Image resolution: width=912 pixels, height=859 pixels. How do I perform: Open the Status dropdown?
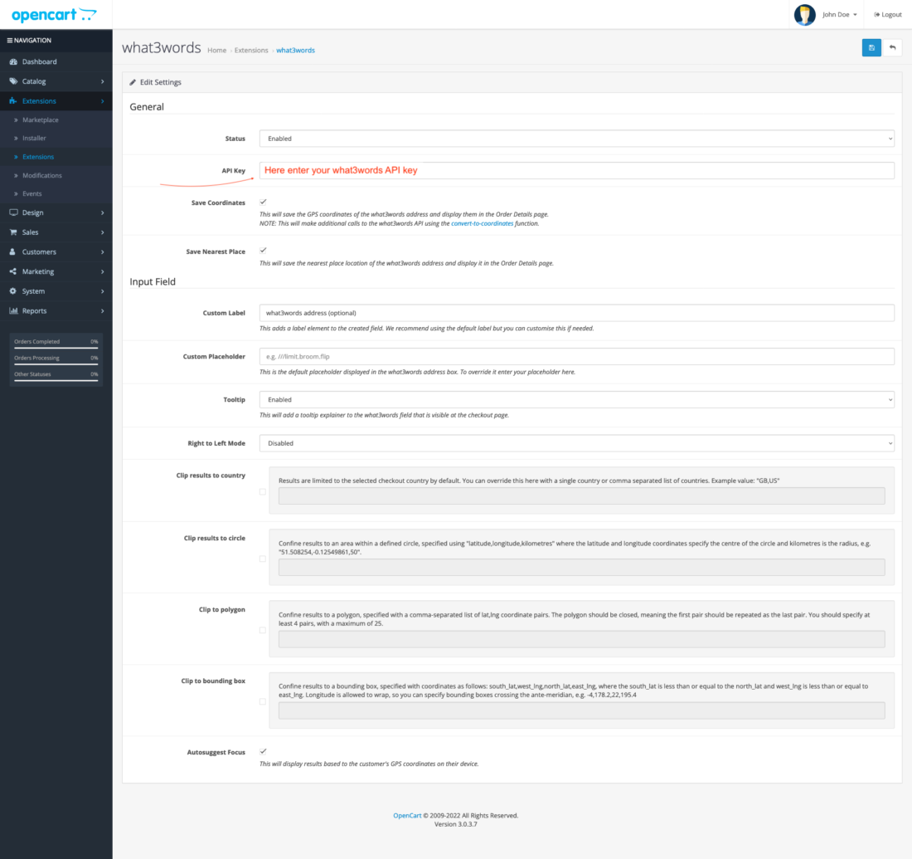[x=576, y=139]
